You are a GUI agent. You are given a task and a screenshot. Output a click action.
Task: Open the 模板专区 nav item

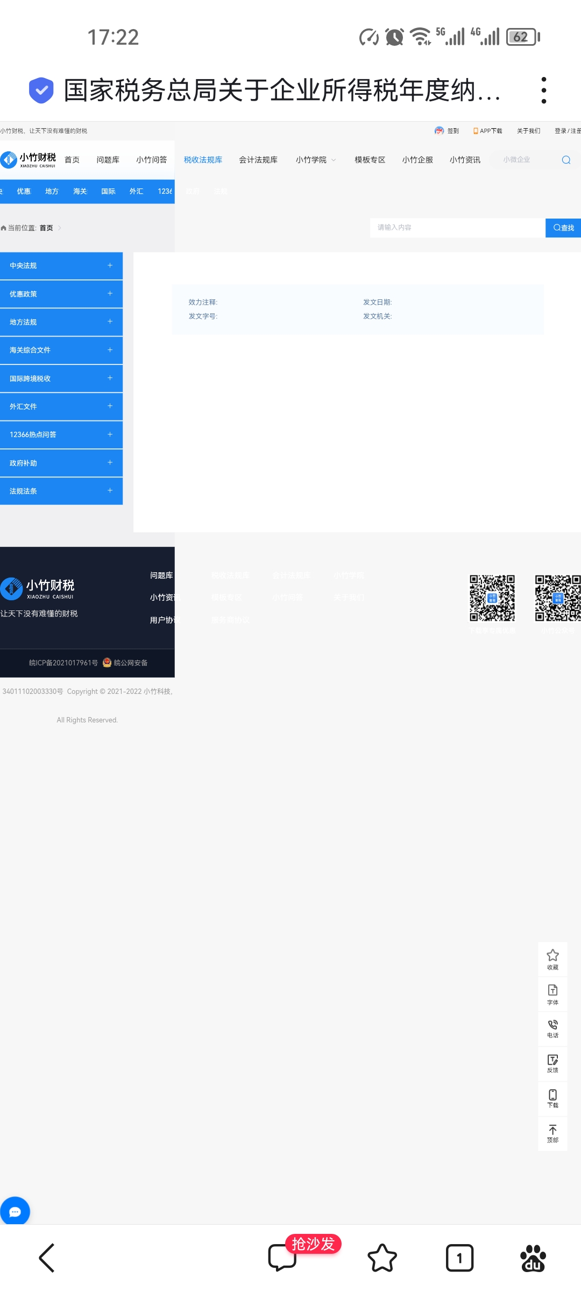coord(370,160)
